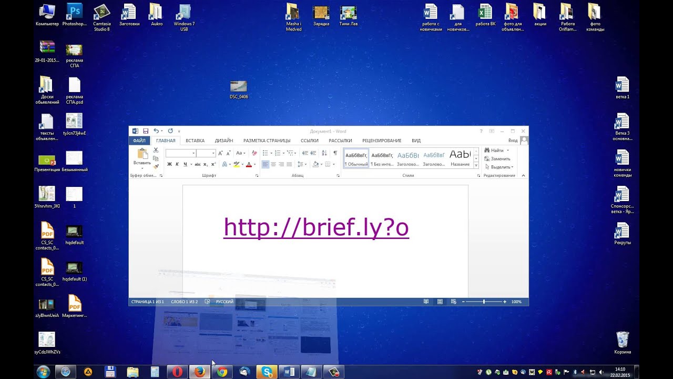Toggle Underline (Ч) formatting

coord(185,164)
